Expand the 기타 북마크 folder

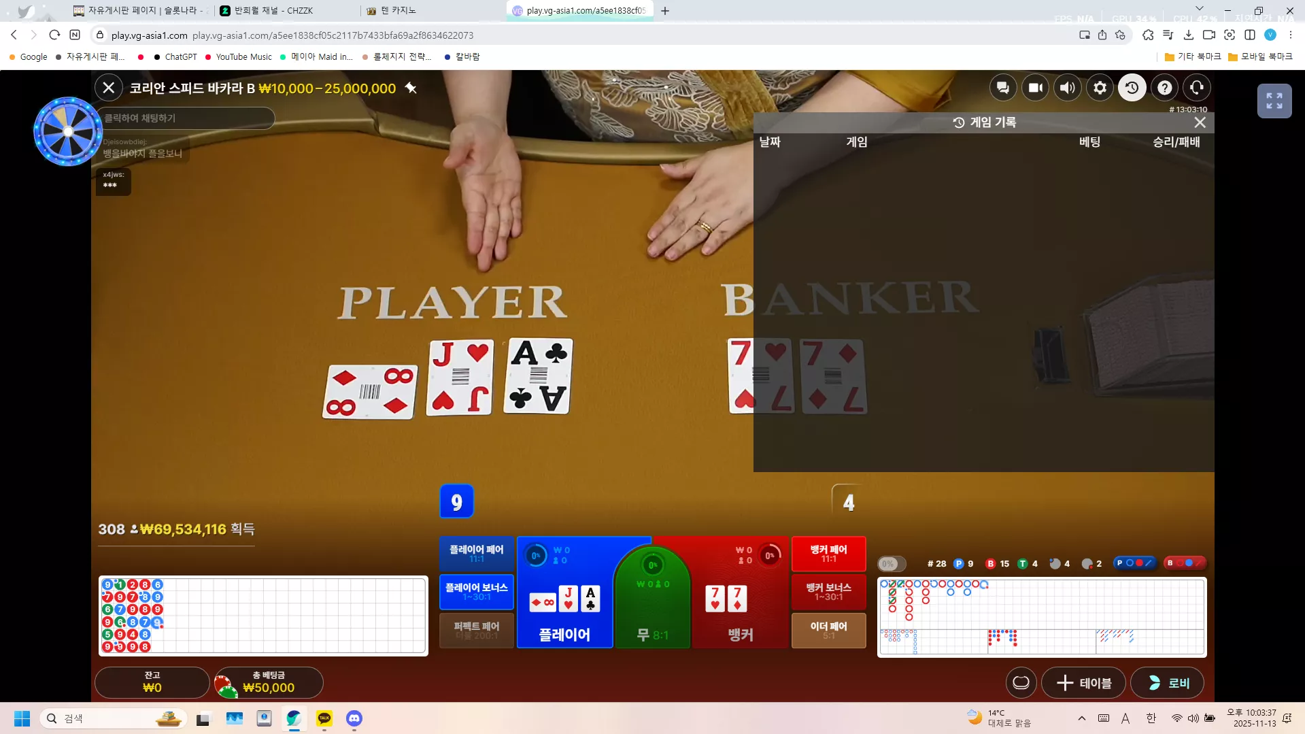[x=1193, y=57]
